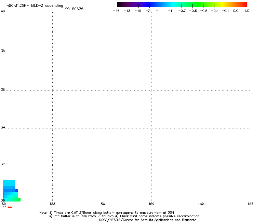Click the date label 20160625 under title

coord(74,9)
